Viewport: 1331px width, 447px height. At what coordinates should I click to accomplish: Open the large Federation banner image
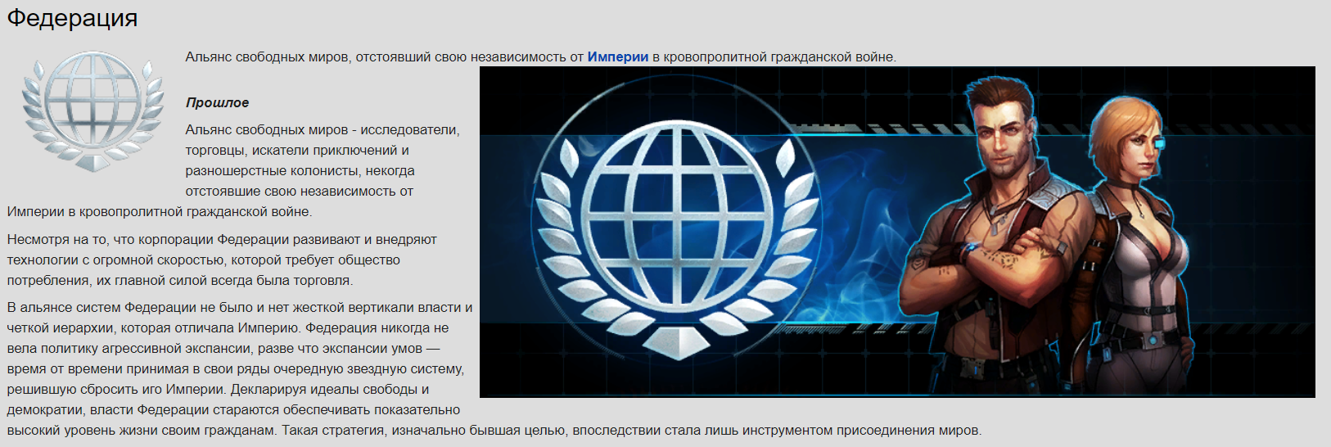tap(896, 232)
